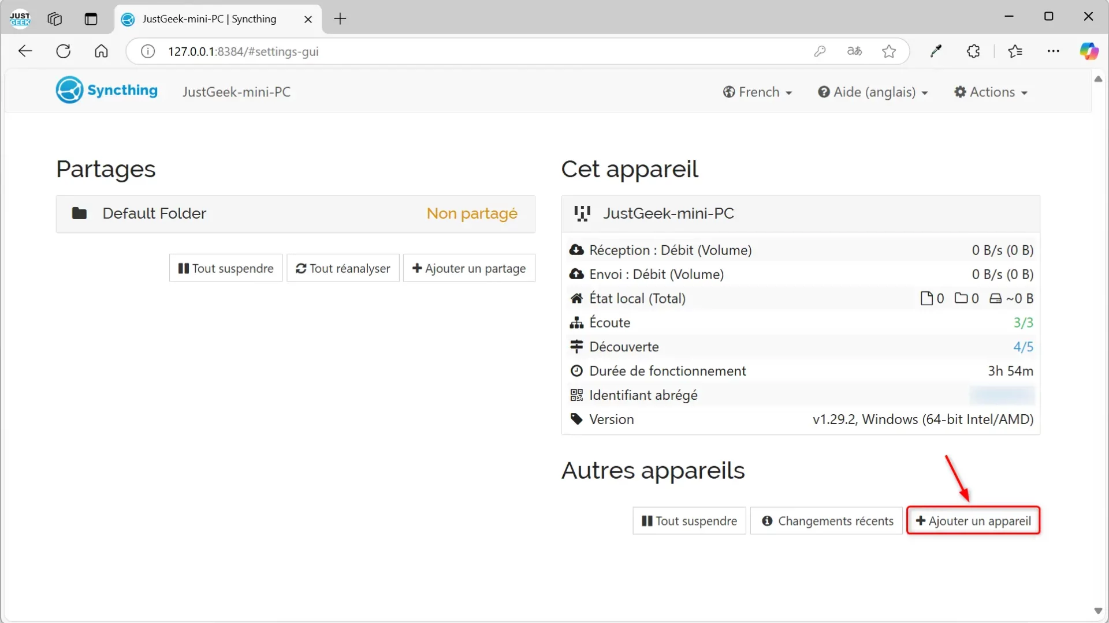Click Tout suspendre under Partages
This screenshot has height=623, width=1109.
(x=226, y=268)
